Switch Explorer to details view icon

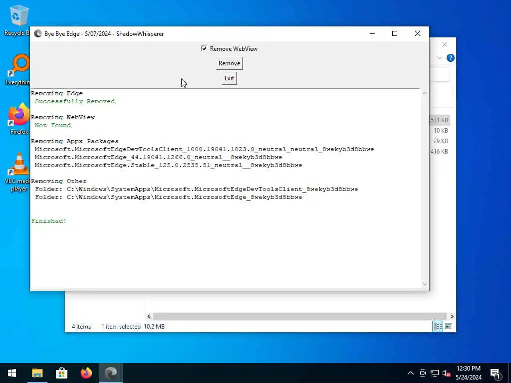437,326
